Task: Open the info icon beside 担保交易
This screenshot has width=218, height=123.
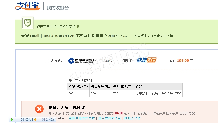Action: tap(78, 26)
